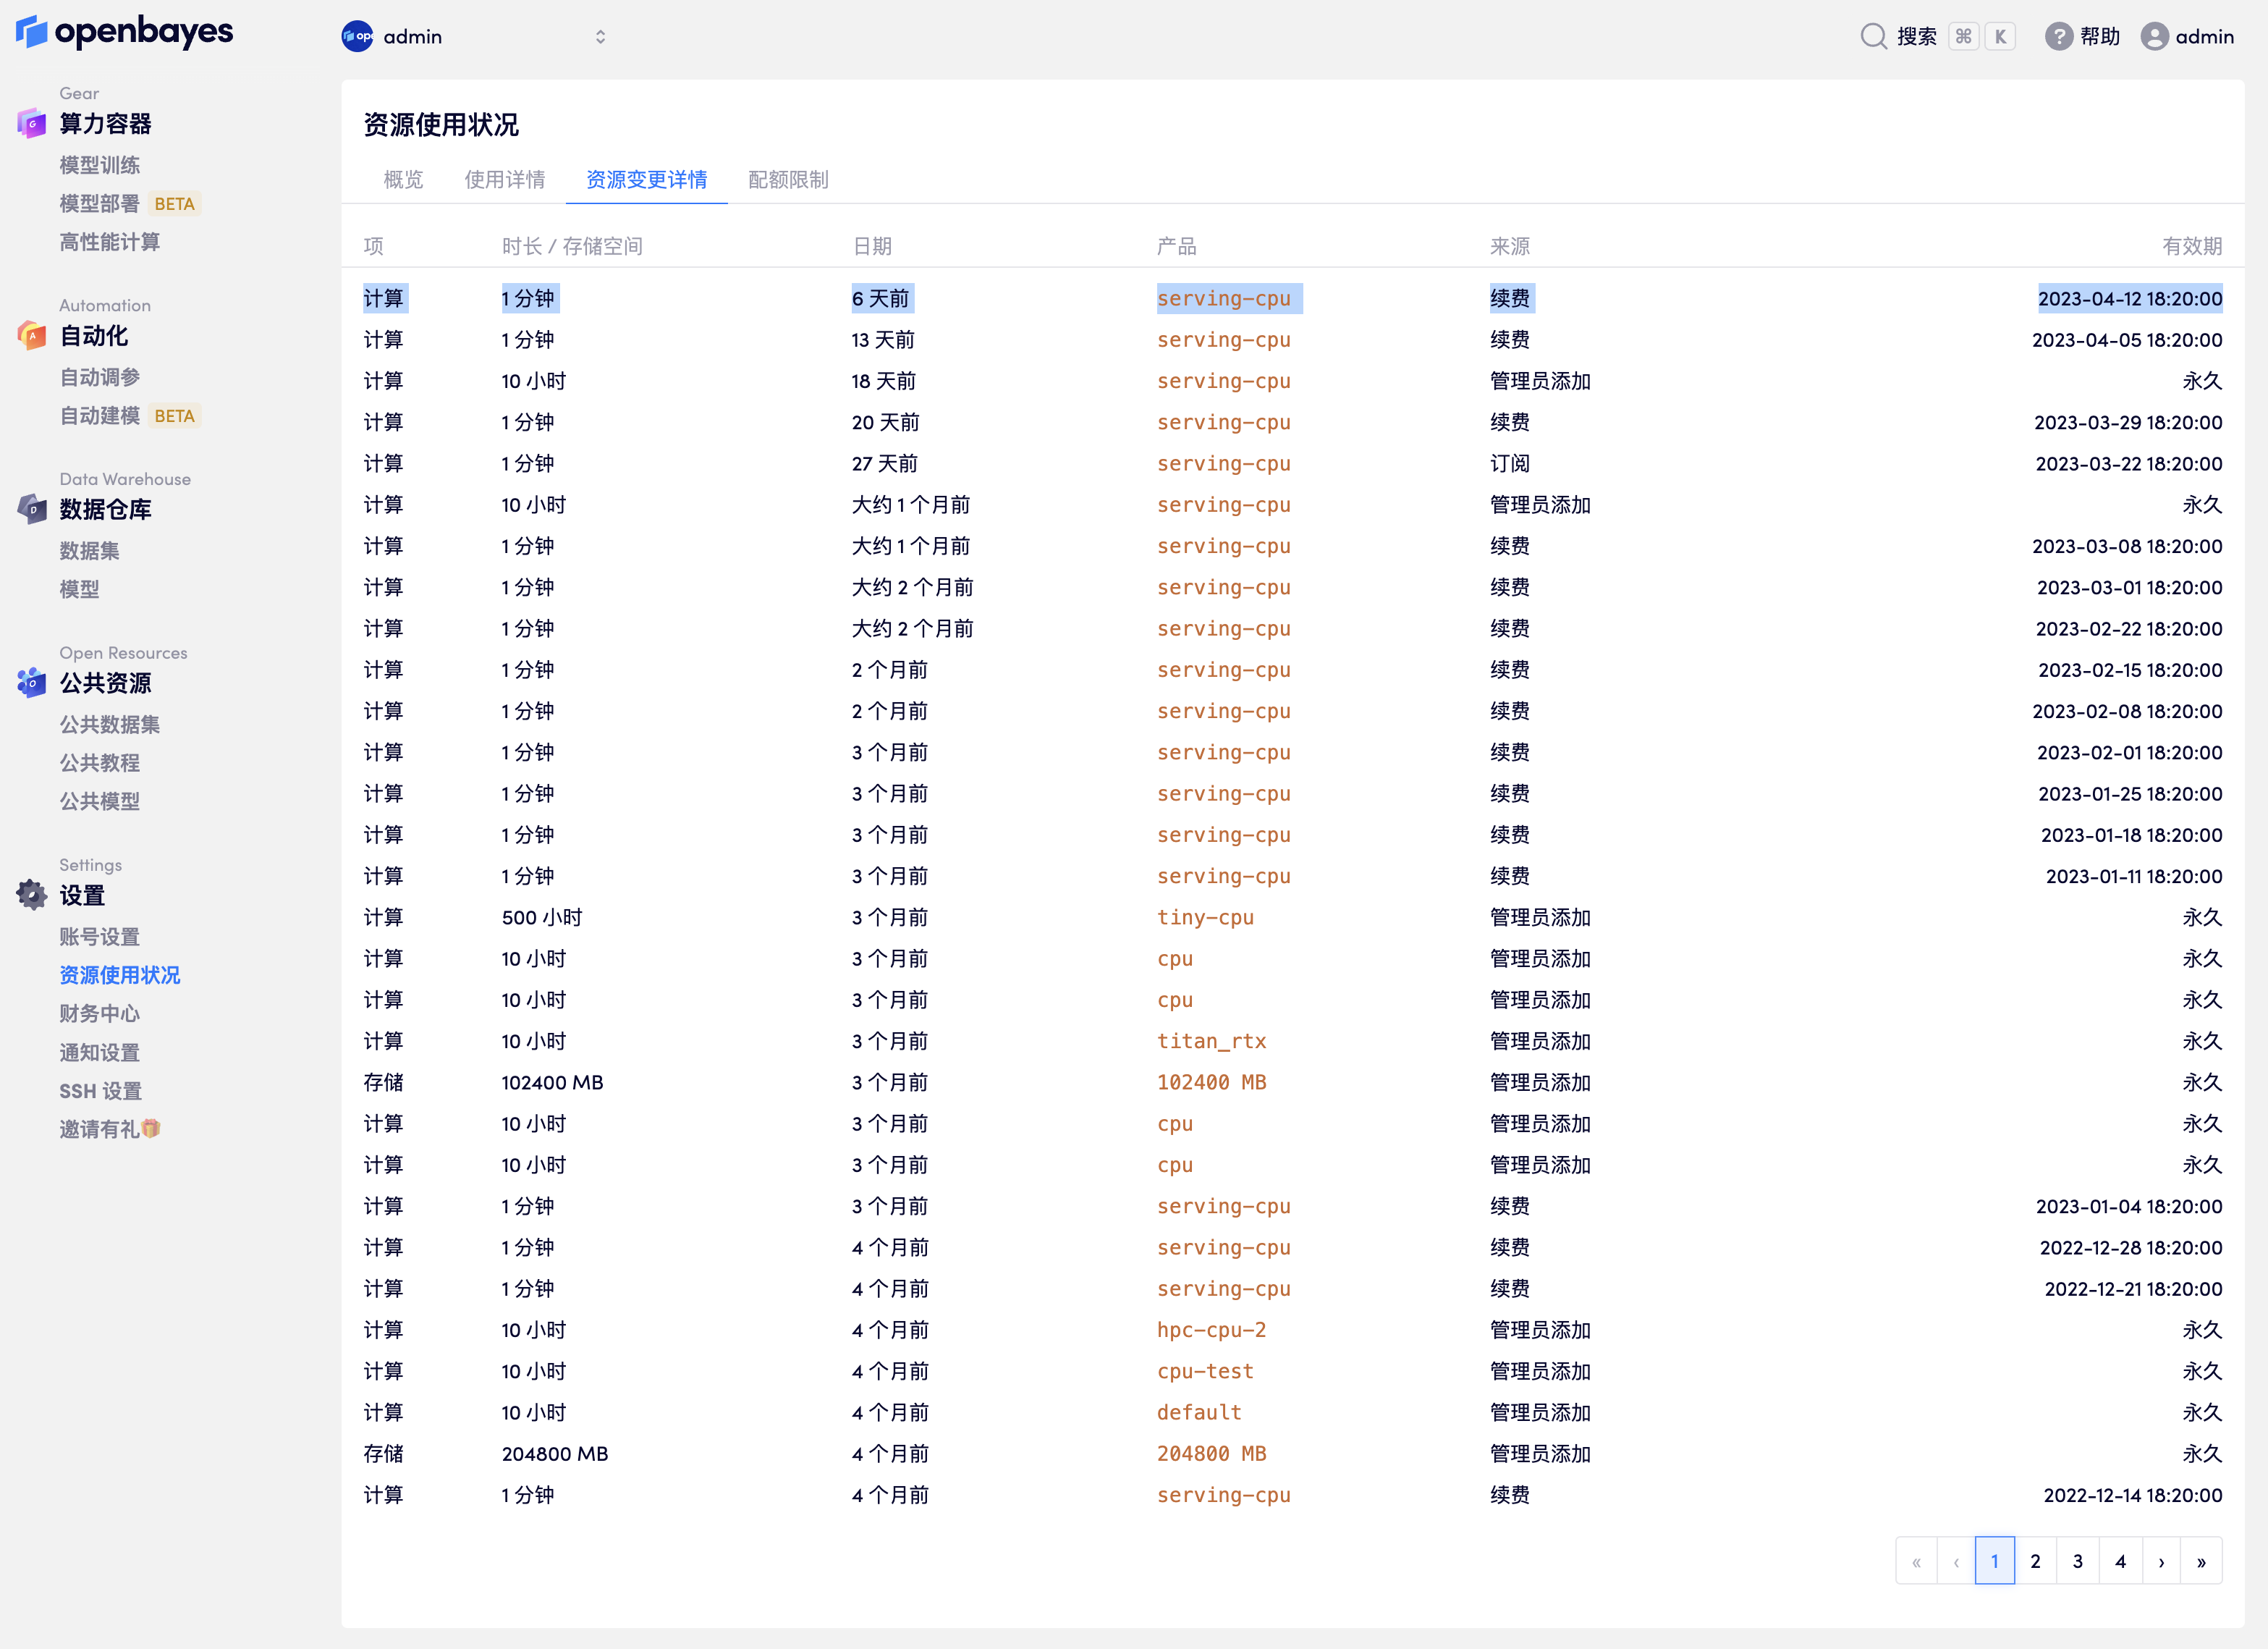Viewport: 2268px width, 1649px height.
Task: Click the search magnifier icon
Action: click(x=1873, y=37)
